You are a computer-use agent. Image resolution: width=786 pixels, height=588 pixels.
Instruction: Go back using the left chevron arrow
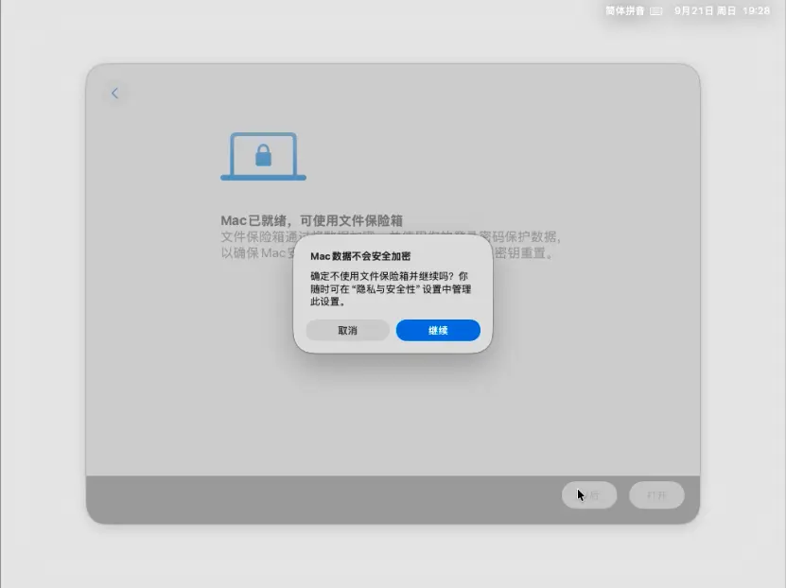[x=114, y=94]
